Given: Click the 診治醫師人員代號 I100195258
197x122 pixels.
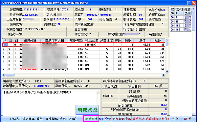Looking at the screenshot, I should pyautogui.click(x=42, y=86).
